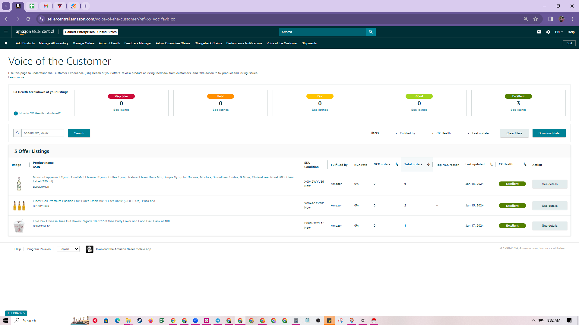Sort by CX Health column arrows
The image size is (579, 325).
525,164
